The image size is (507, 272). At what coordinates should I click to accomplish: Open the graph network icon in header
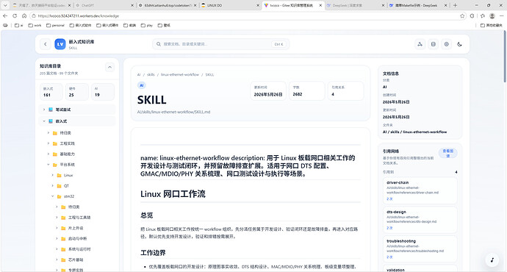click(420, 44)
